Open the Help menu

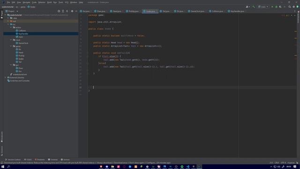81,2
